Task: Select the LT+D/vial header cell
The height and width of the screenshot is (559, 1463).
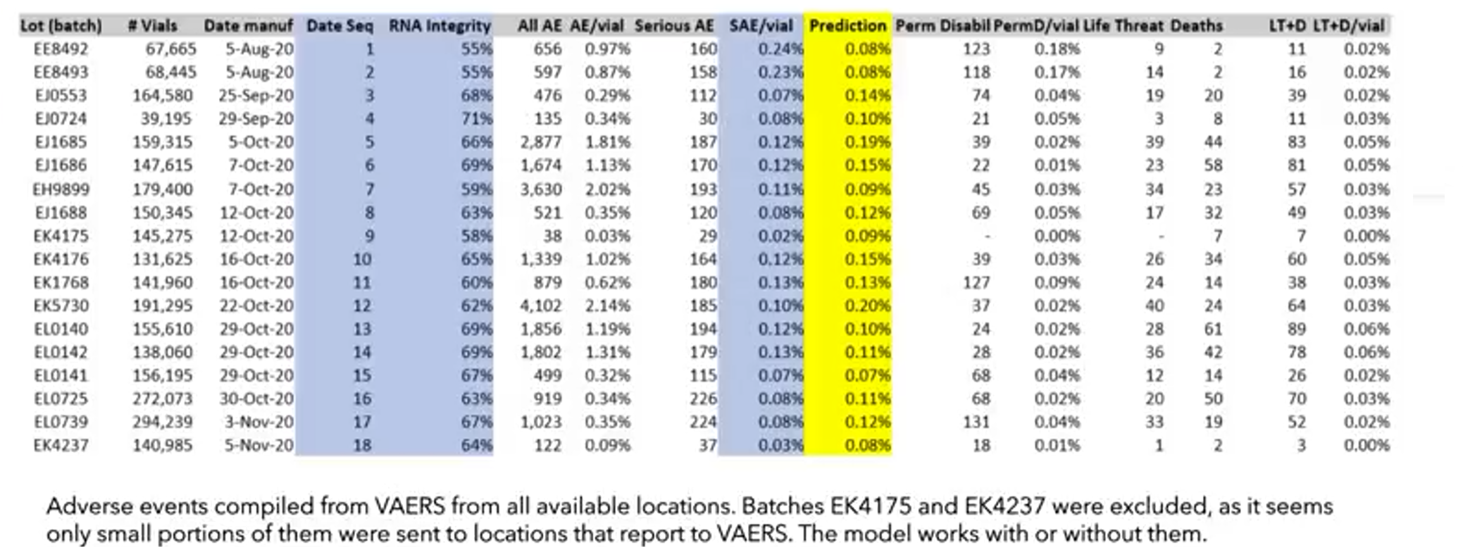Action: [1348, 26]
